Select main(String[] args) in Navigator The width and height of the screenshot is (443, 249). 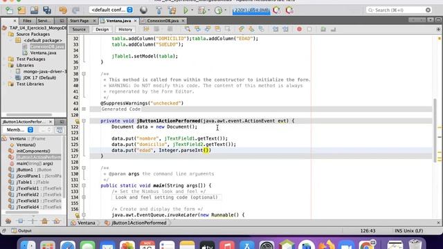click(x=35, y=163)
